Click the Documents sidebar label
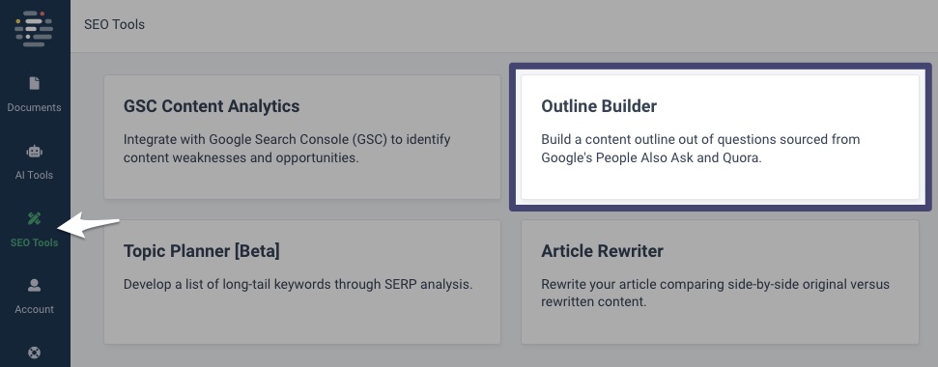 [34, 107]
